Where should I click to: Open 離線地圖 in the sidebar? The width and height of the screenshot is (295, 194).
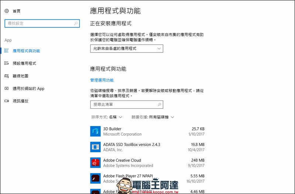click(21, 76)
